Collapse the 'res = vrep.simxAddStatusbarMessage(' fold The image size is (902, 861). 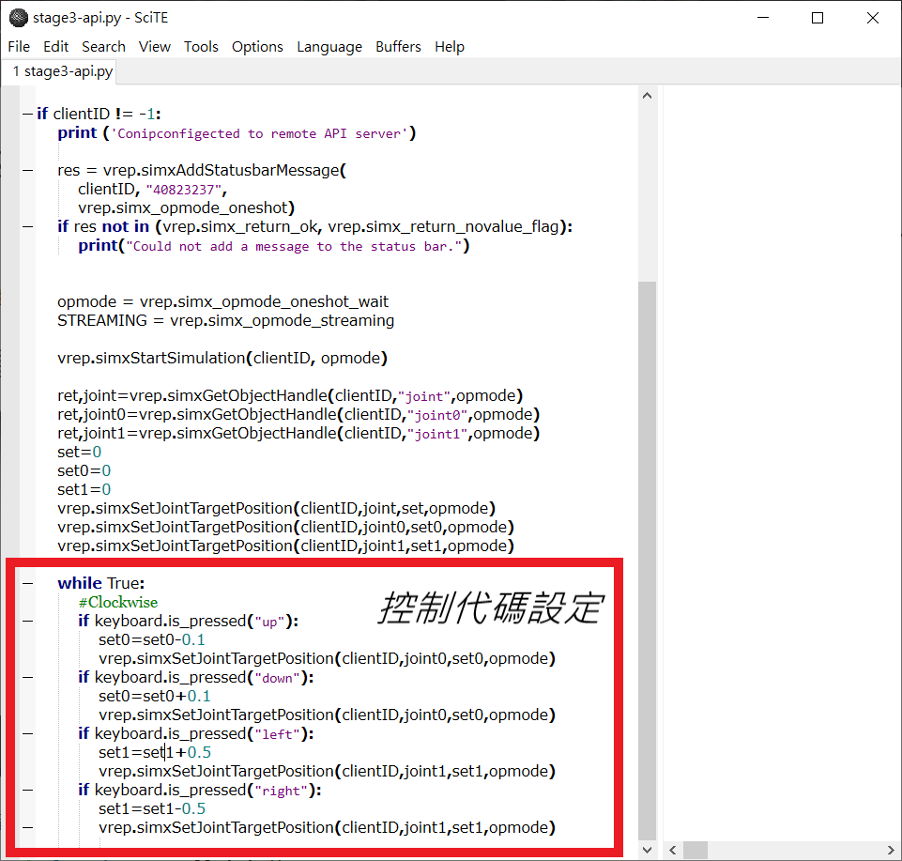(x=27, y=170)
